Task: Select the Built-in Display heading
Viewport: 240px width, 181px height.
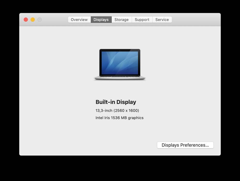Action: (116, 102)
